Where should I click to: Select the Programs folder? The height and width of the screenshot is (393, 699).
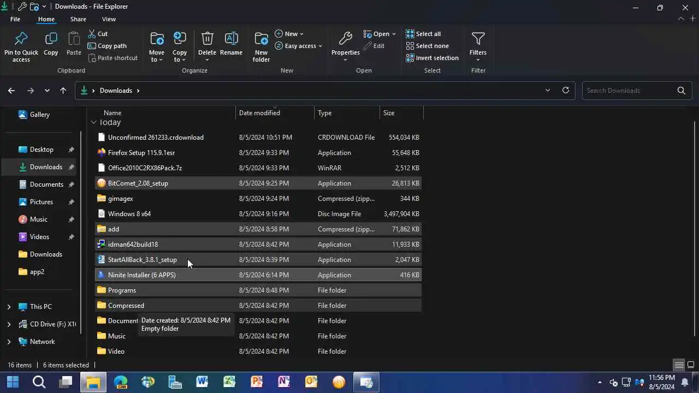(258, 290)
